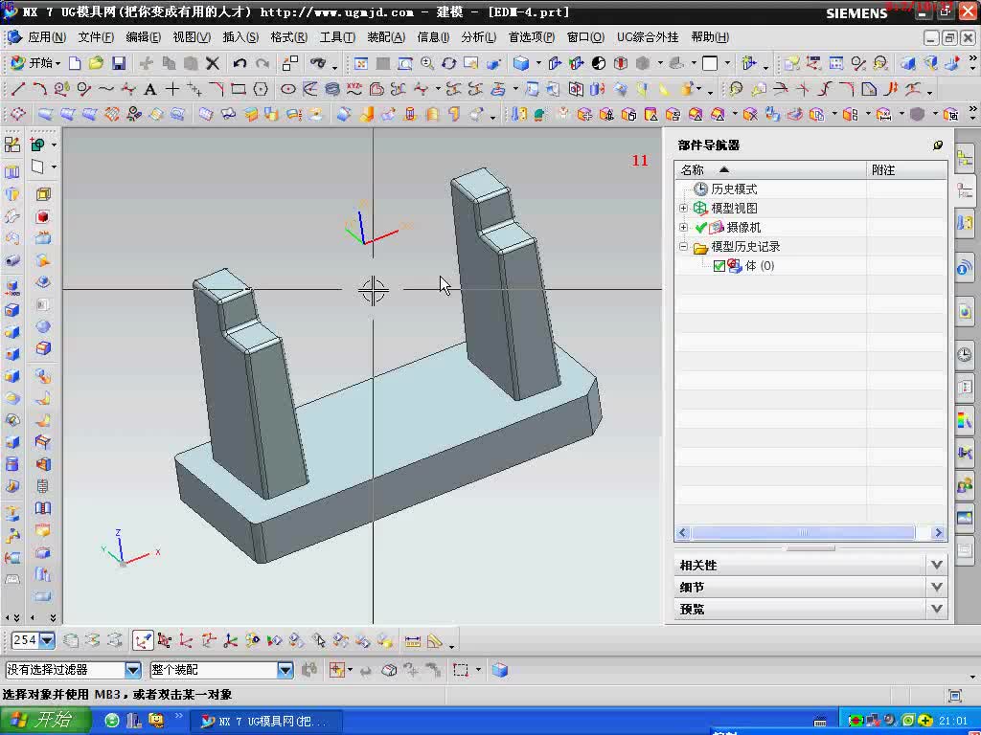This screenshot has width=981, height=735.
Task: Activate the Zoom magnifier tool
Action: click(427, 63)
